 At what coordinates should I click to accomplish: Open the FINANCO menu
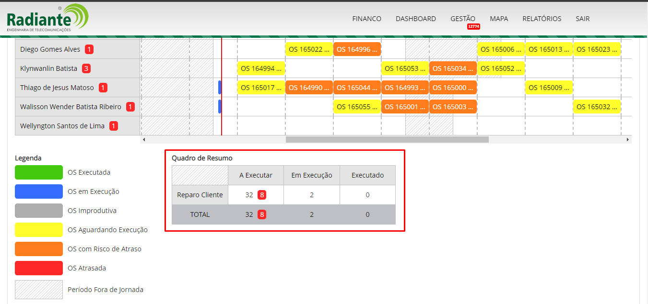pyautogui.click(x=366, y=19)
